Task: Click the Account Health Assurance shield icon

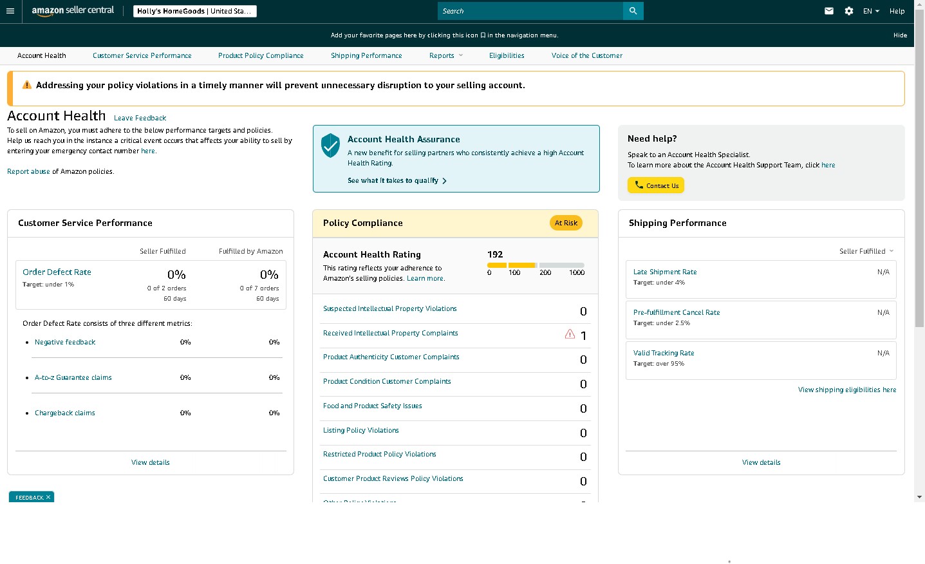Action: (330, 146)
